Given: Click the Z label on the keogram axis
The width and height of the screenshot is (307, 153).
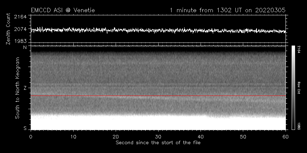Looking at the screenshot, I should pos(25,88).
